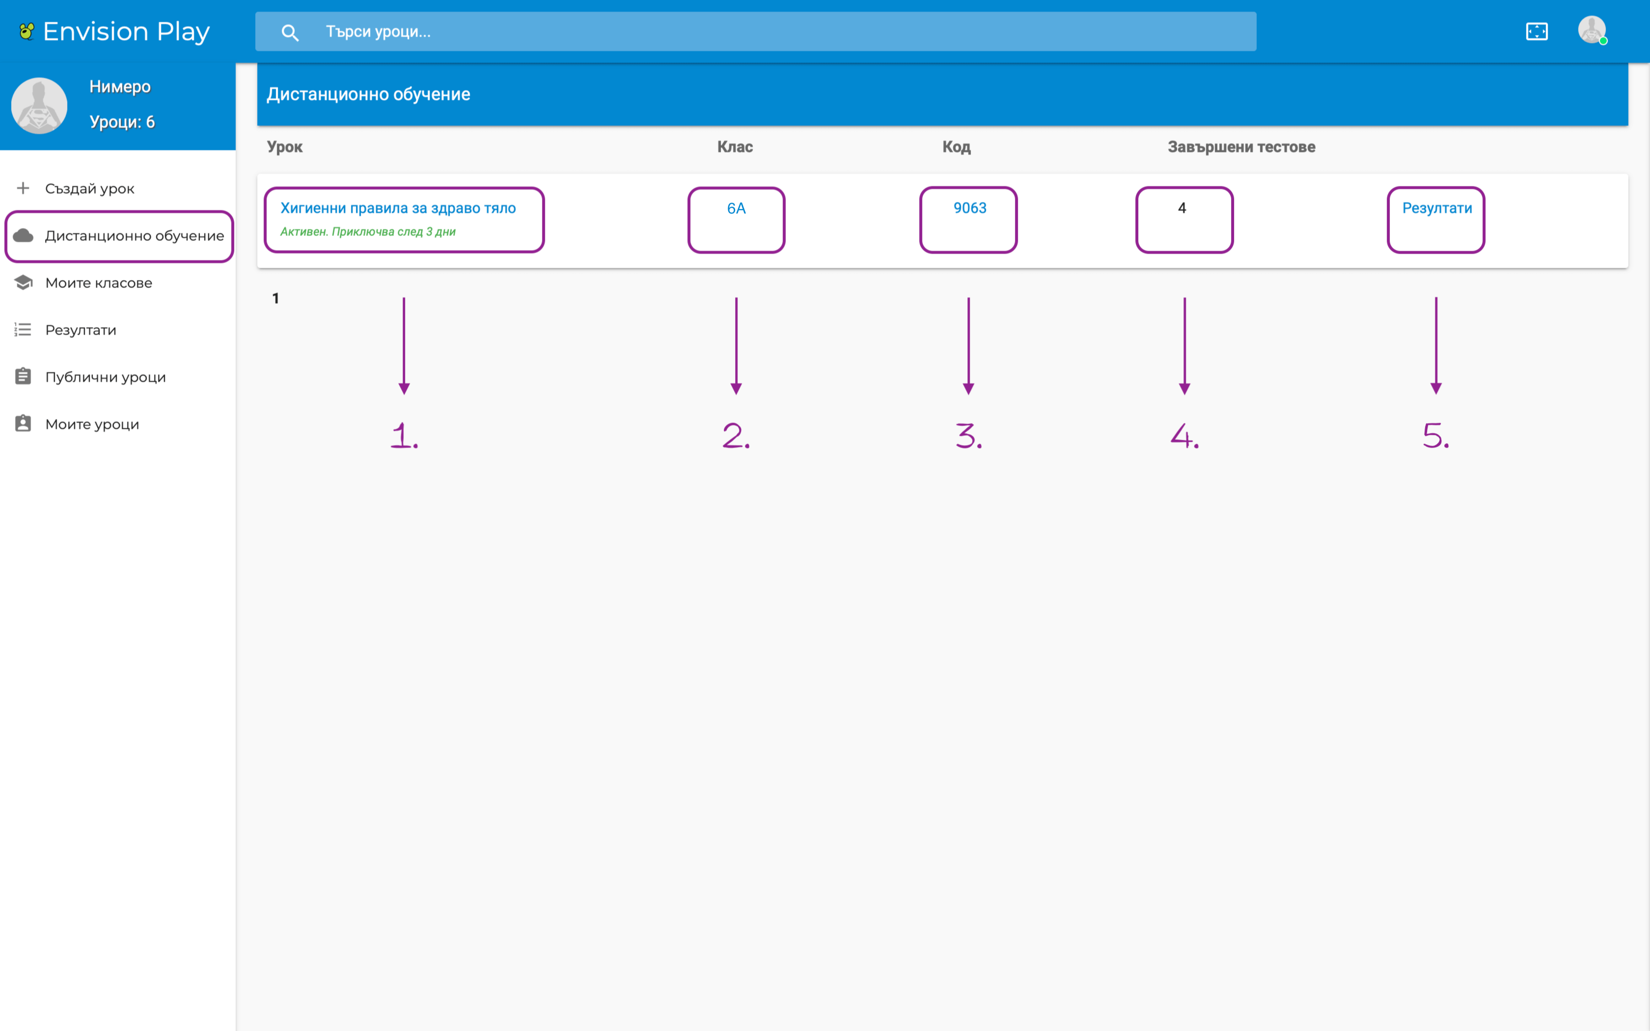This screenshot has width=1650, height=1031.
Task: Click class link 6A
Action: coord(736,209)
